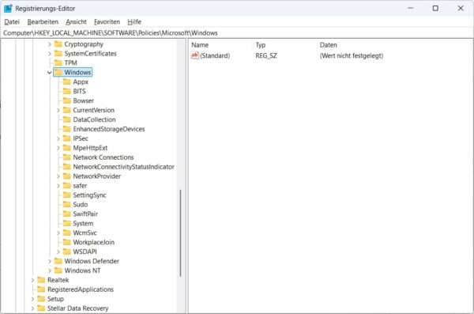Viewport: 474px width, 314px height.
Task: Click the DataCollection folder icon
Action: click(67, 119)
